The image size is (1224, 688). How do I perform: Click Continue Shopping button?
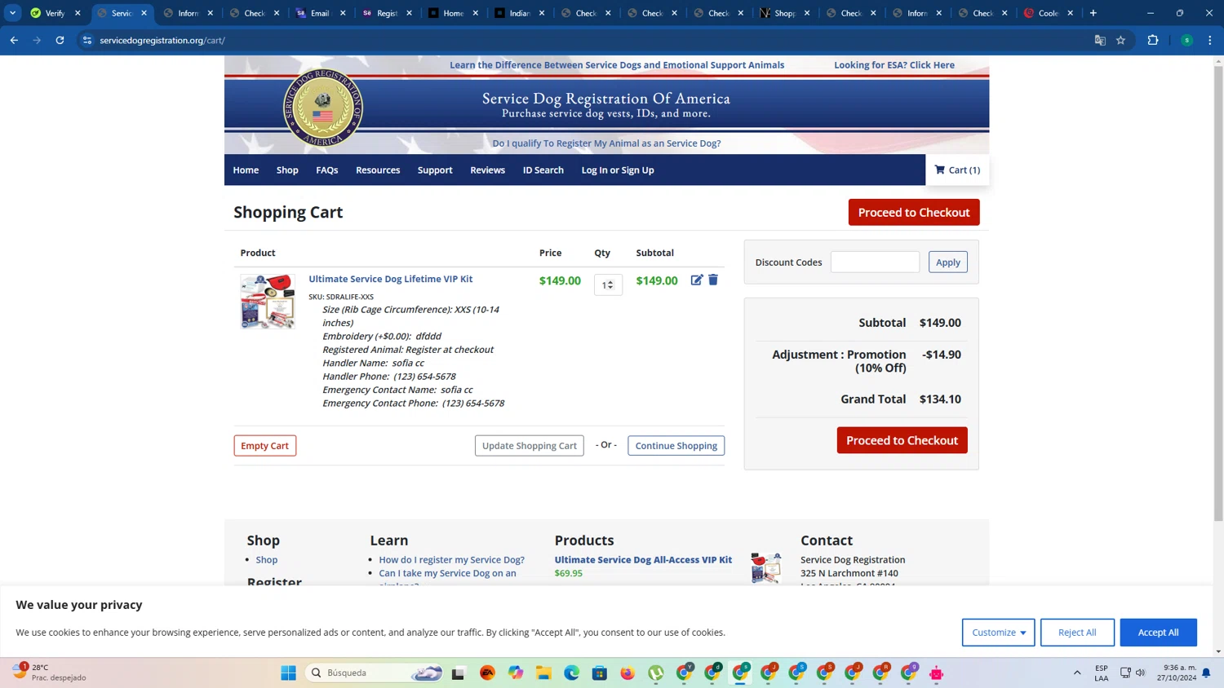point(676,445)
